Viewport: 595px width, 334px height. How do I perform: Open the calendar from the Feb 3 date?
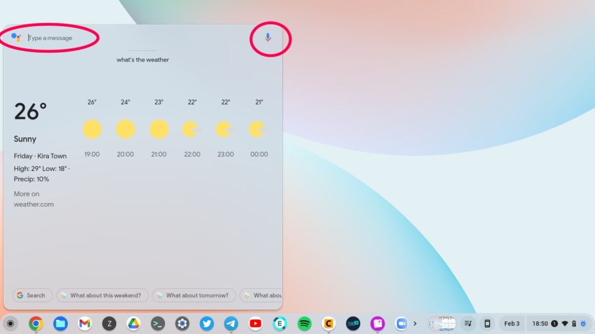tap(511, 324)
